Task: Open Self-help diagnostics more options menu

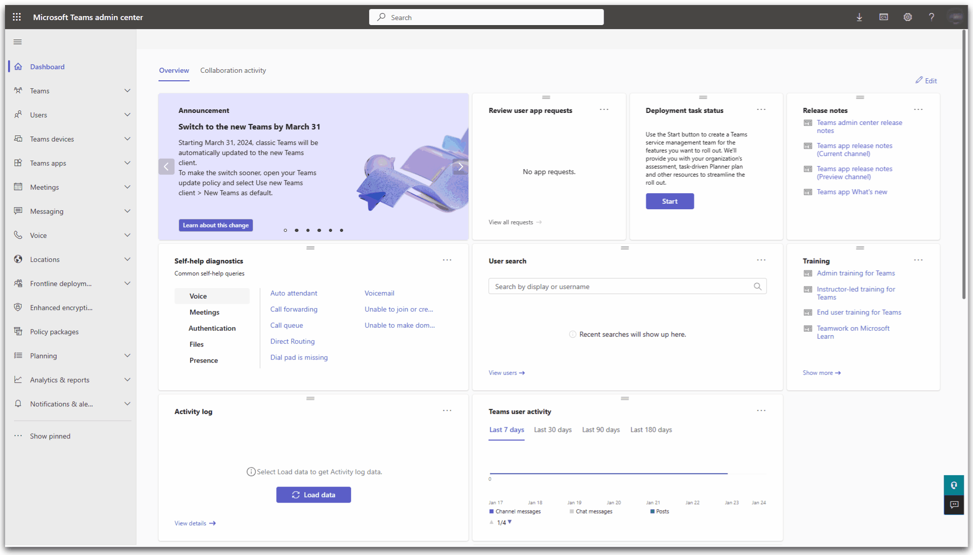Action: point(447,260)
